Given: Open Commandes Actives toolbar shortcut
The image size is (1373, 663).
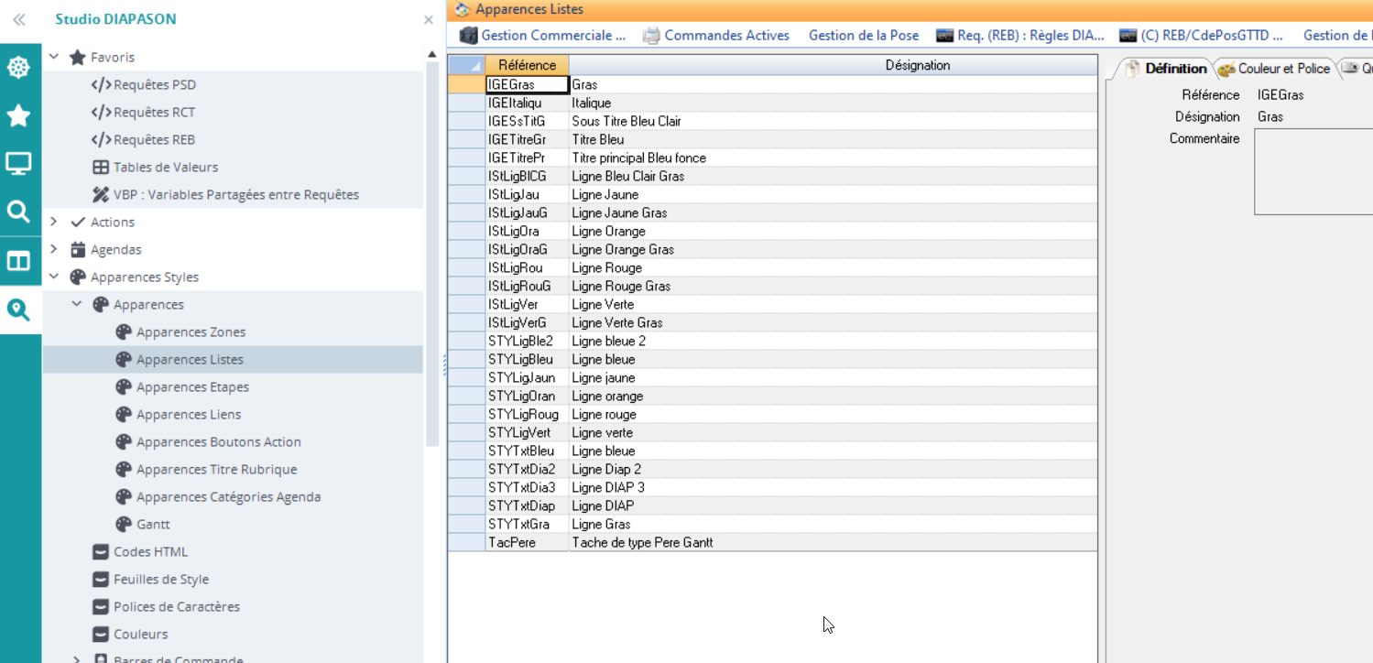Looking at the screenshot, I should 716,36.
